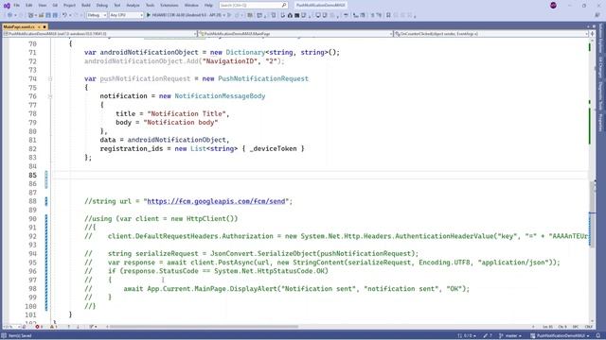Click the pending changes pencil indicator
Screen dimensions: 606x340
point(488,336)
